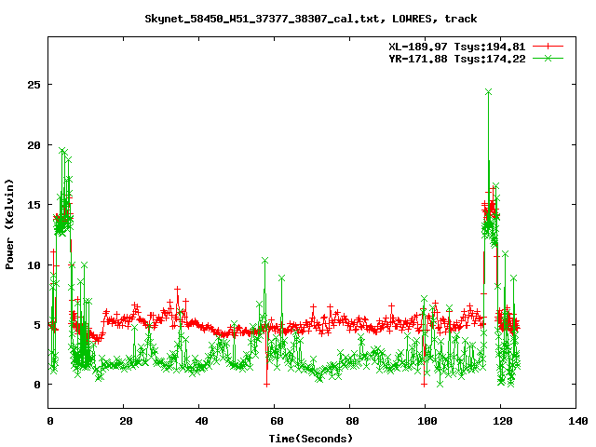Viewport: 596px width, 447px height.
Task: Click the x-axis tick value 120
Action: (x=503, y=421)
